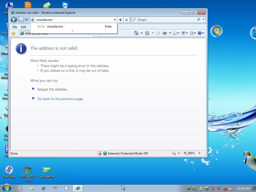256x192 pixels.
Task: Click 'Retype the address.' text
Action: click(52, 89)
